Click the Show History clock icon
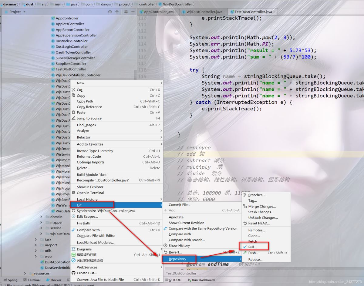Screen dimensions: 364x286 (x=166, y=246)
